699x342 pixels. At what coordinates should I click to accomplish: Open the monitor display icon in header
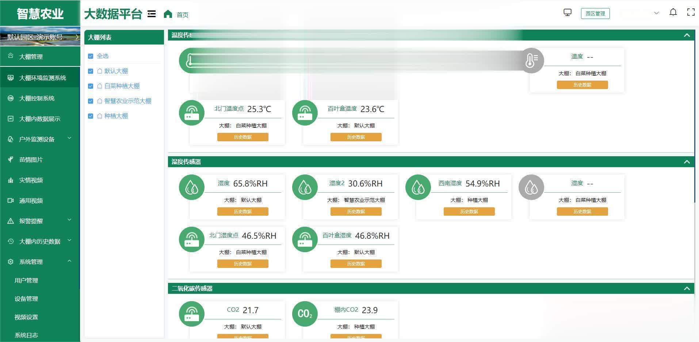pos(567,13)
